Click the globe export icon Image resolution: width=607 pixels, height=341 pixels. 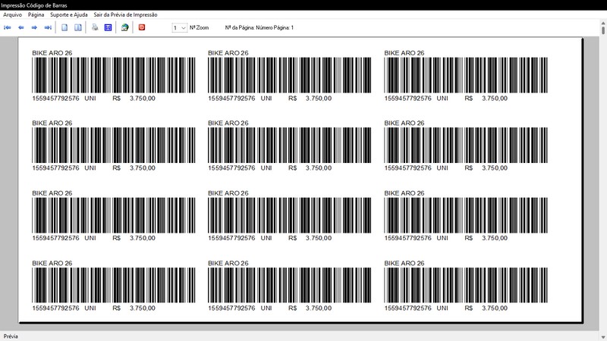tap(124, 27)
